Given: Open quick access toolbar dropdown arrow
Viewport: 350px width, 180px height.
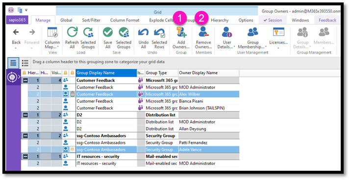Looking at the screenshot, I should (26, 10).
